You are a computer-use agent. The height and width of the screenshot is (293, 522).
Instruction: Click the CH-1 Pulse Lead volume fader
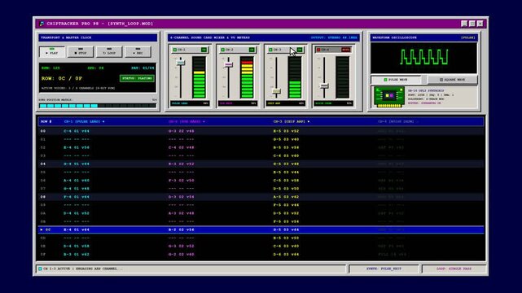pos(181,62)
